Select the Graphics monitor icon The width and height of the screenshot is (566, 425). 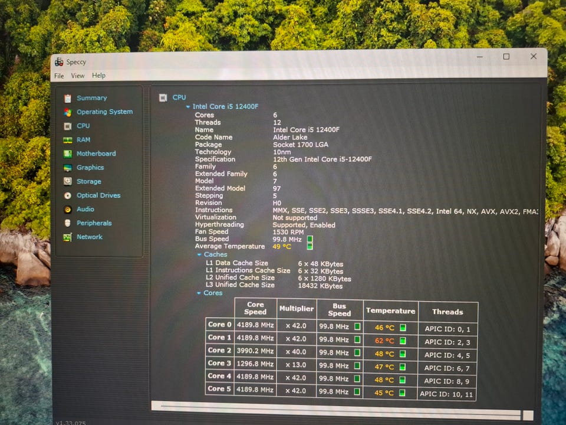tap(68, 168)
